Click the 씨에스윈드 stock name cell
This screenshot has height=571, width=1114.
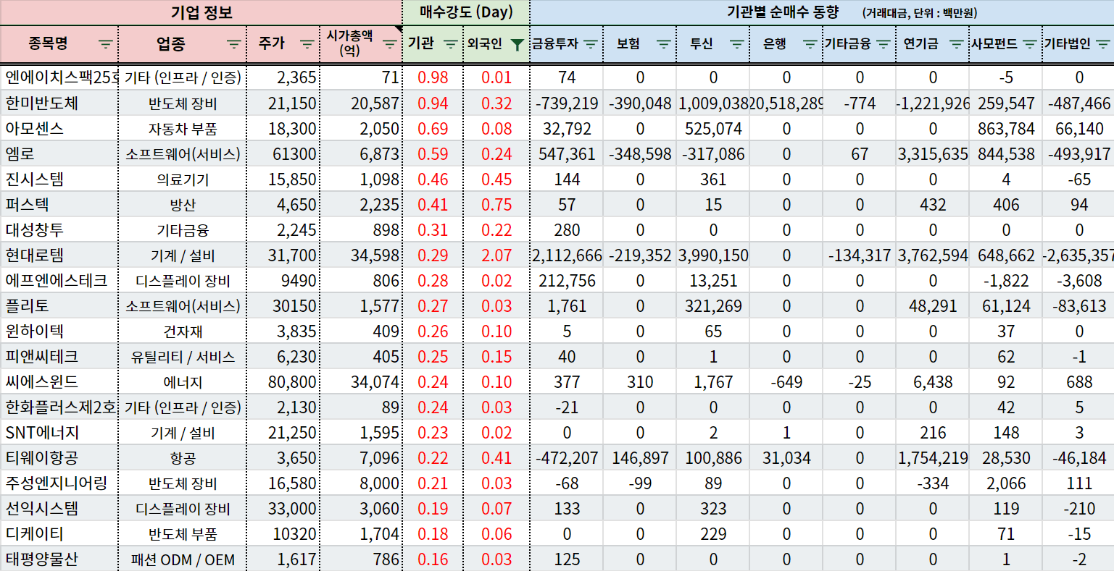pos(59,381)
